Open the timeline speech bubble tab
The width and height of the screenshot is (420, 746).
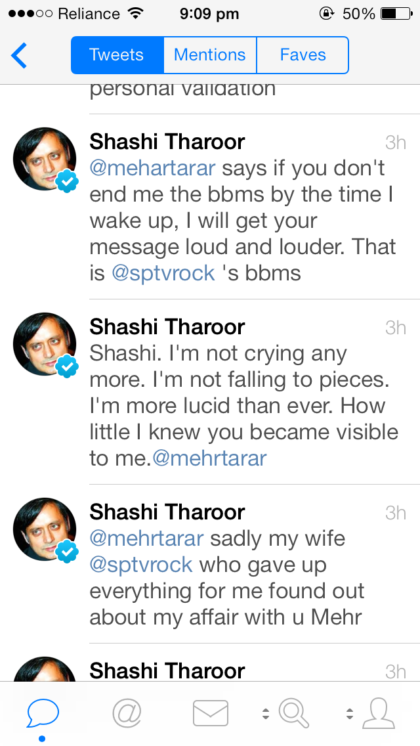(43, 713)
